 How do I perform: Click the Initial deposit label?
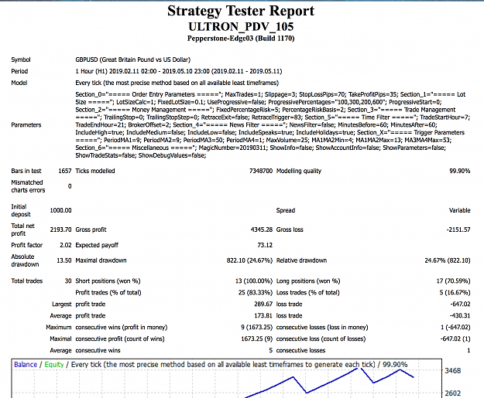(21, 210)
